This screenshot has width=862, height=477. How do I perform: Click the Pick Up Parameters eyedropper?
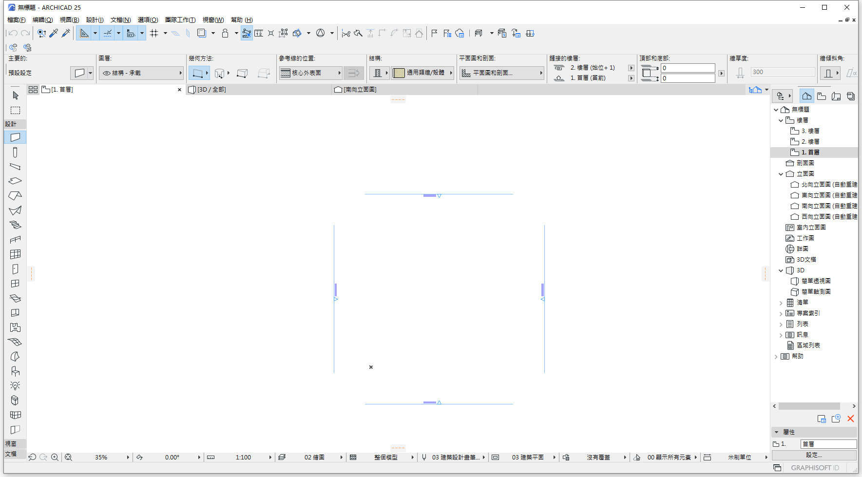tap(54, 33)
